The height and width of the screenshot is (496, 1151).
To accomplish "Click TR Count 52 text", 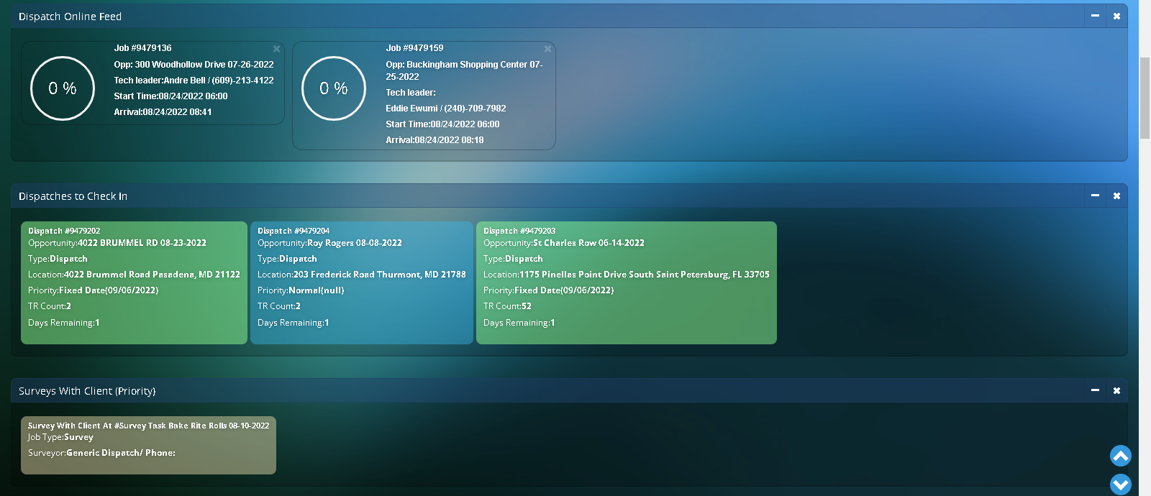I will click(x=507, y=306).
